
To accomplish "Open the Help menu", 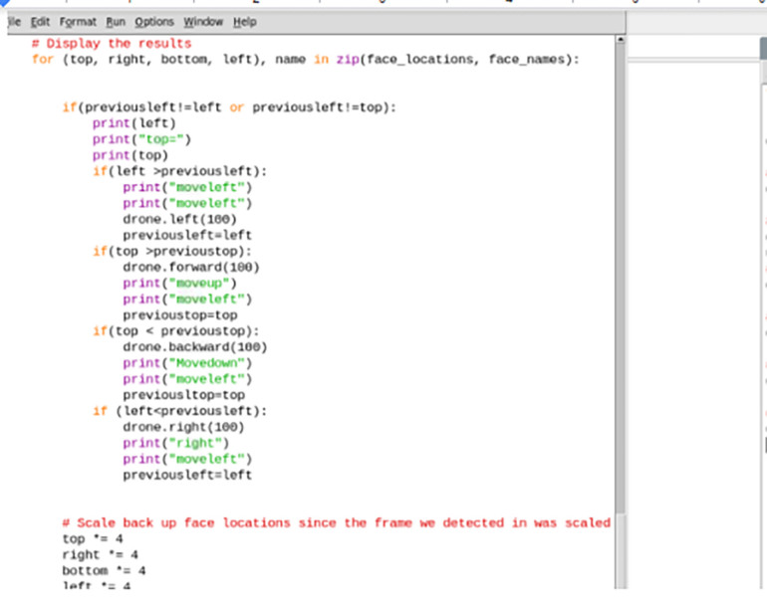I will point(245,22).
